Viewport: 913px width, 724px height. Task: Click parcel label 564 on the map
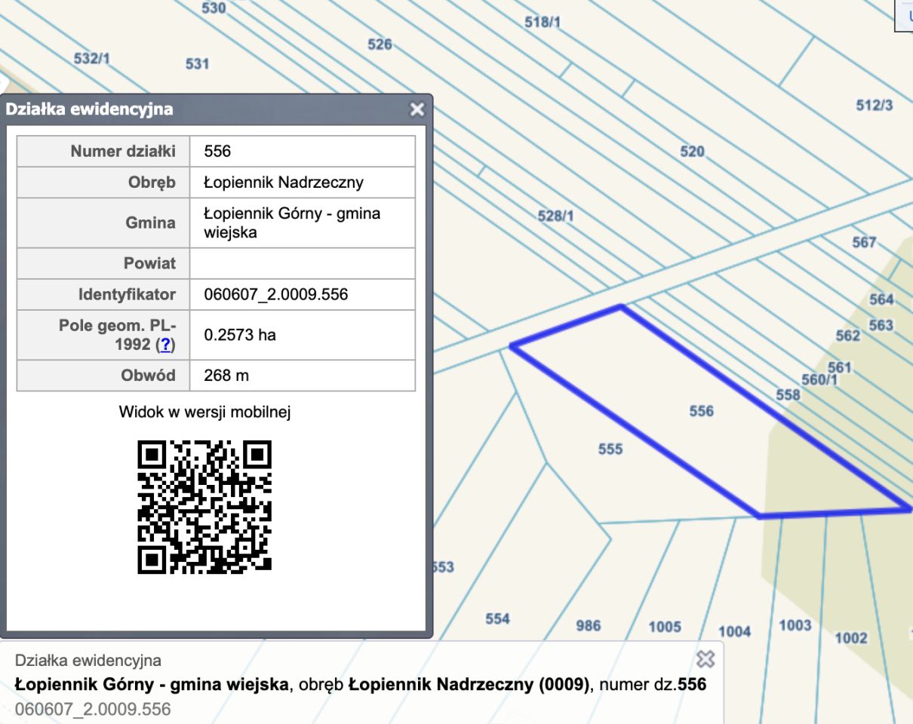pyautogui.click(x=881, y=299)
